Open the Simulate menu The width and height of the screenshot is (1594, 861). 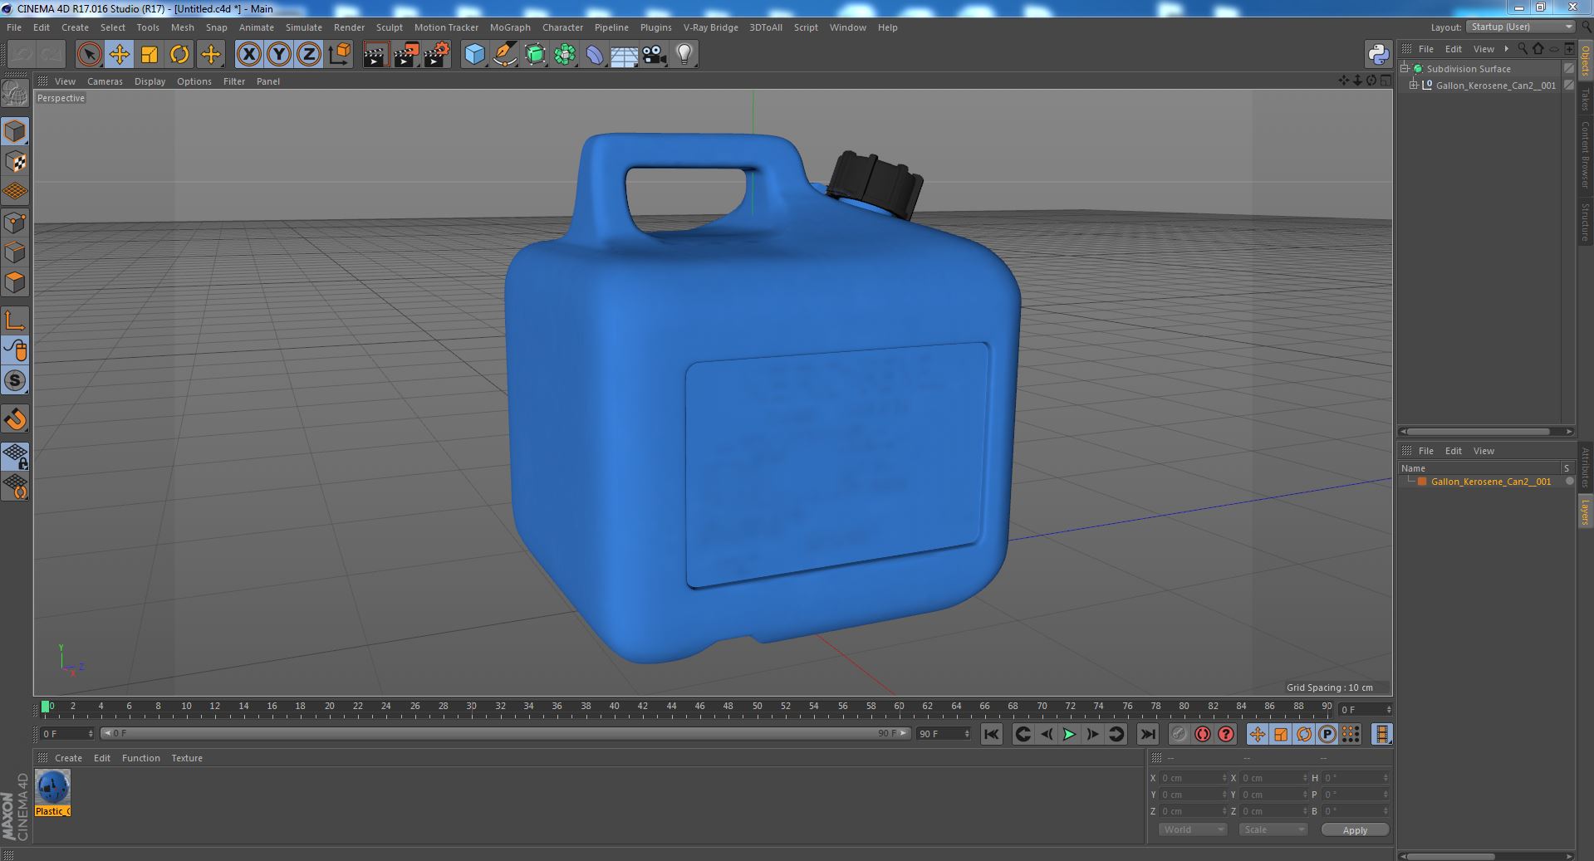(304, 27)
